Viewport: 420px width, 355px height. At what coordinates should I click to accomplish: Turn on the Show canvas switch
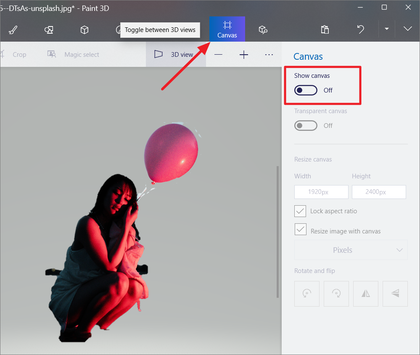306,90
